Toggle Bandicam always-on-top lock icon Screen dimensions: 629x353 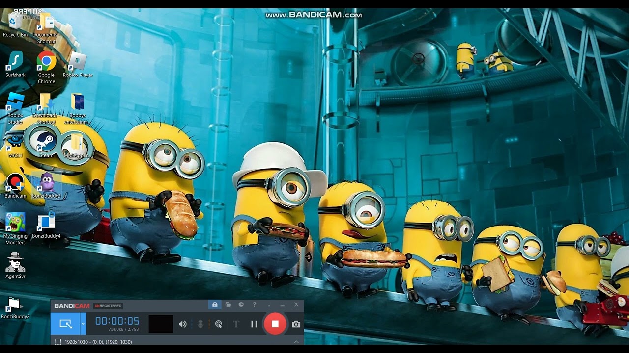[x=215, y=304]
